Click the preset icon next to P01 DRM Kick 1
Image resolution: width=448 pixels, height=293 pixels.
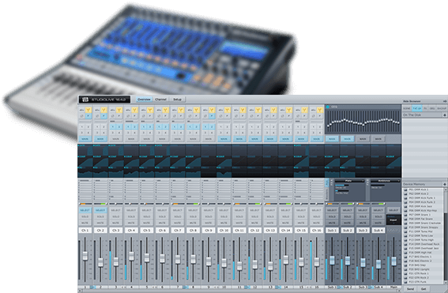pyautogui.click(x=405, y=190)
